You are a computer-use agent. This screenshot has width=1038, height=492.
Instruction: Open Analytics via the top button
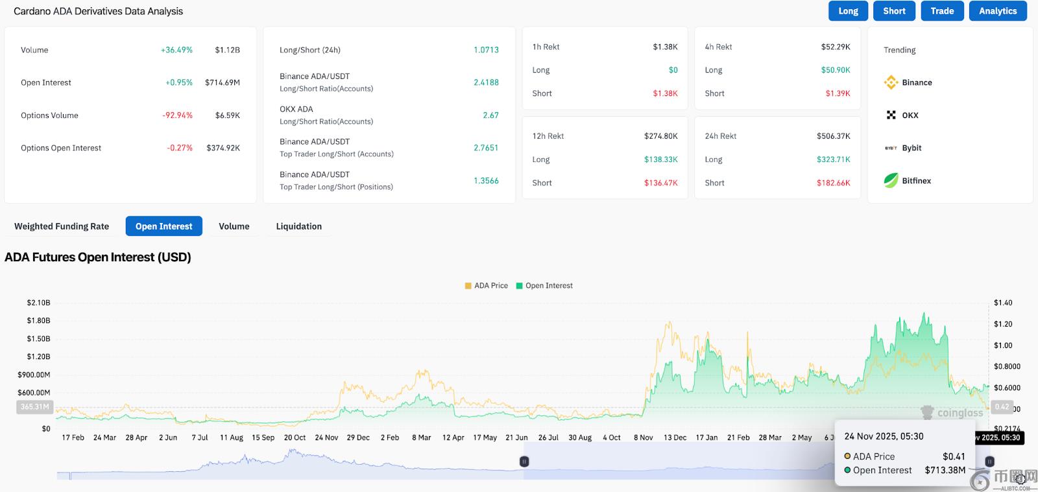pos(998,11)
